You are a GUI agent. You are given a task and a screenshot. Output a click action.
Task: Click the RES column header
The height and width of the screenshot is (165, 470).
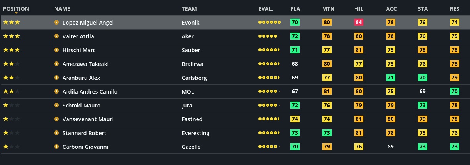pyautogui.click(x=454, y=9)
